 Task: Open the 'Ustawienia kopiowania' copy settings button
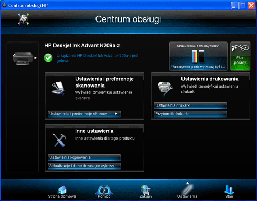(x=84, y=157)
